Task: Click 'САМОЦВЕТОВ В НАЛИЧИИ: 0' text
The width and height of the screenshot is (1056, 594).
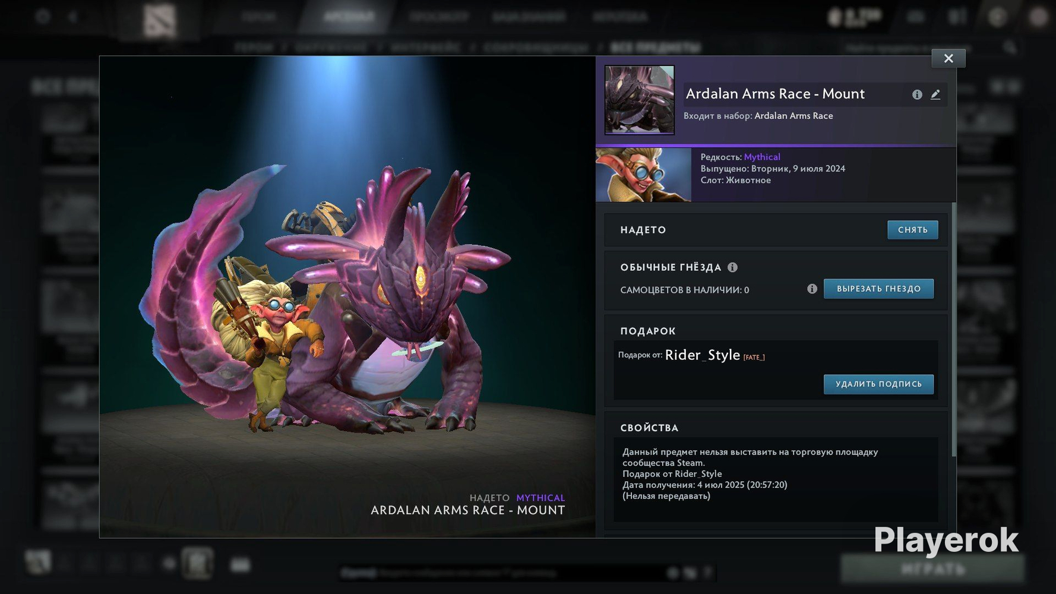Action: (684, 290)
